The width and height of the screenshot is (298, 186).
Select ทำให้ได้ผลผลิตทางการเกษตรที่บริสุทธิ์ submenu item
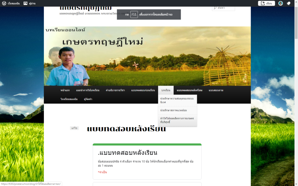click(177, 120)
